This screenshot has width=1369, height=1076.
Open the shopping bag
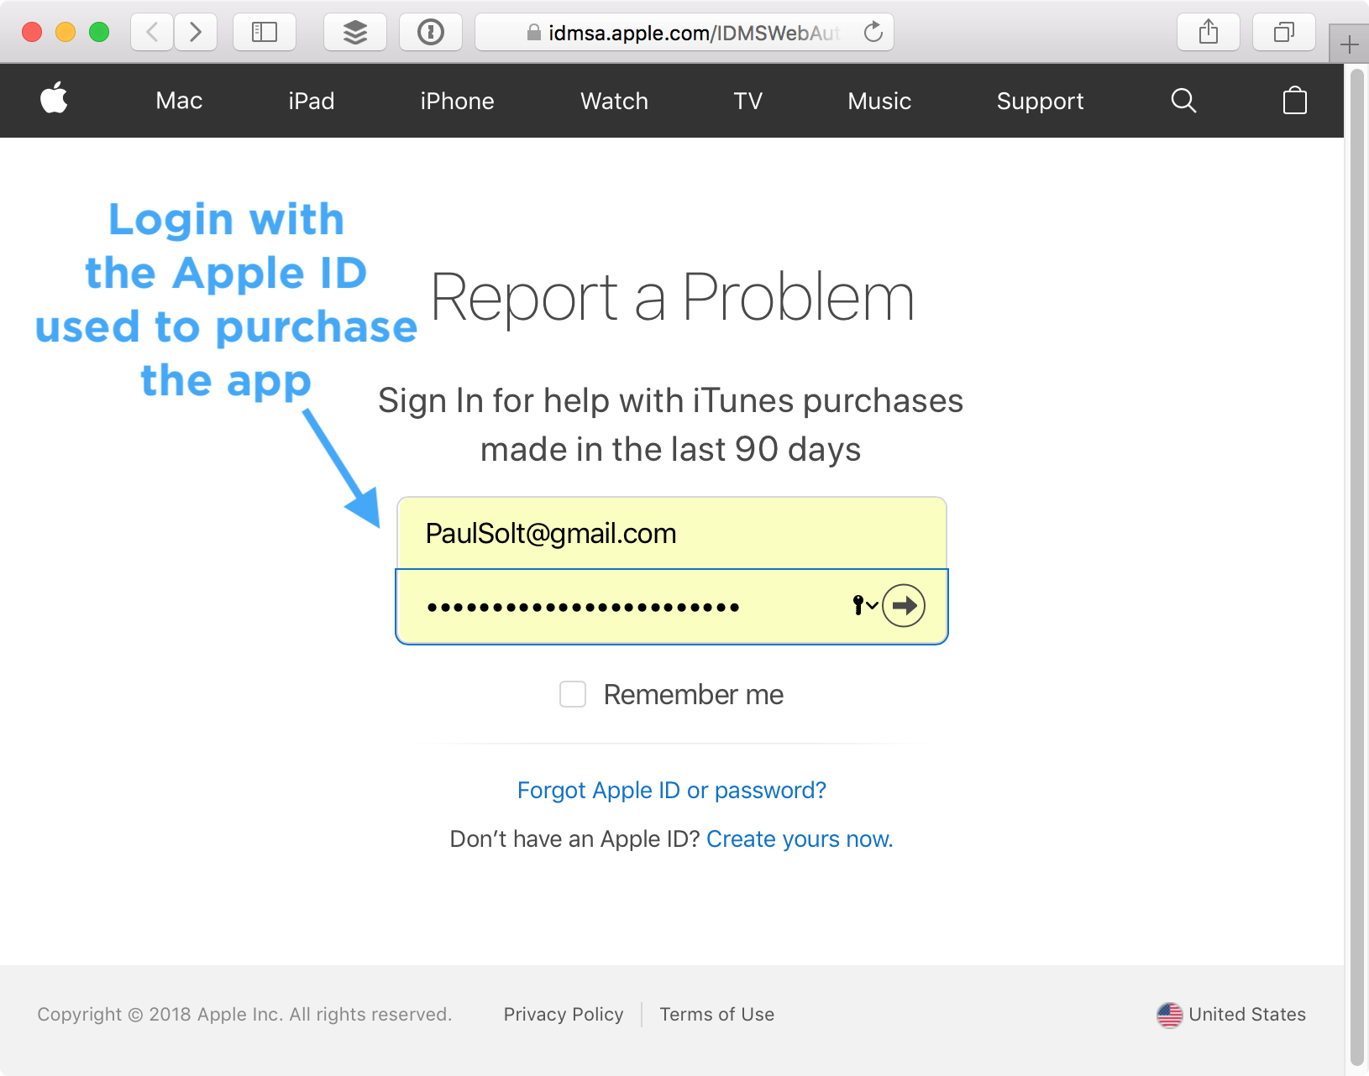click(1294, 101)
